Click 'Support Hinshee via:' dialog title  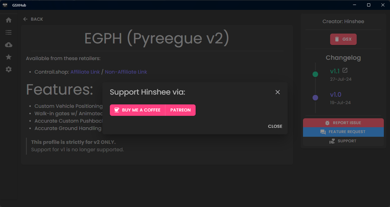click(147, 92)
